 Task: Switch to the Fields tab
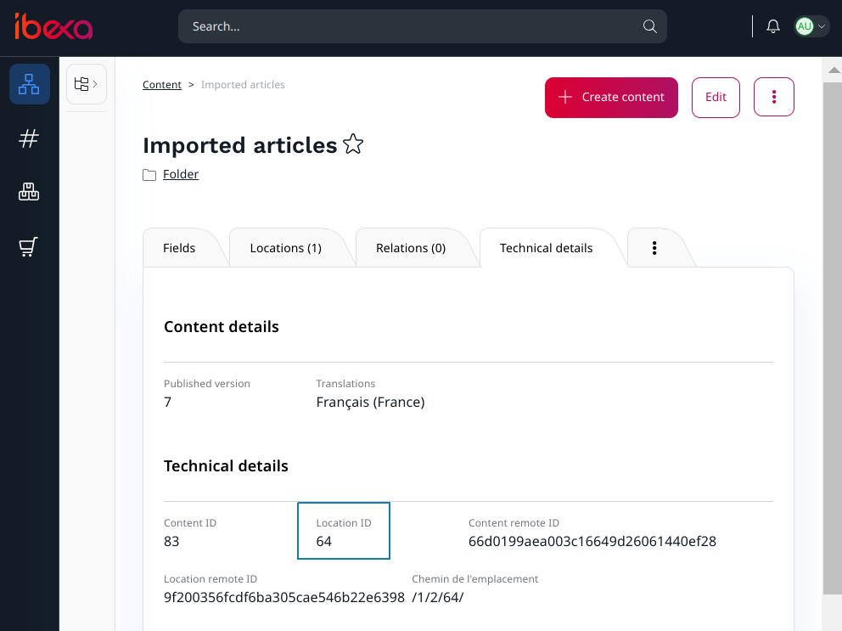pos(179,248)
